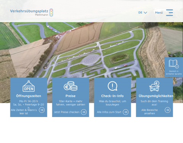Open the Öffnungszeiten heading

tap(29, 96)
